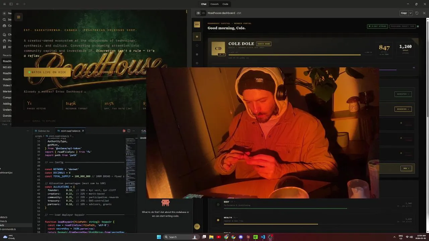The height and width of the screenshot is (241, 429).
Task: Open the taskbar clock and date
Action: 420,237
